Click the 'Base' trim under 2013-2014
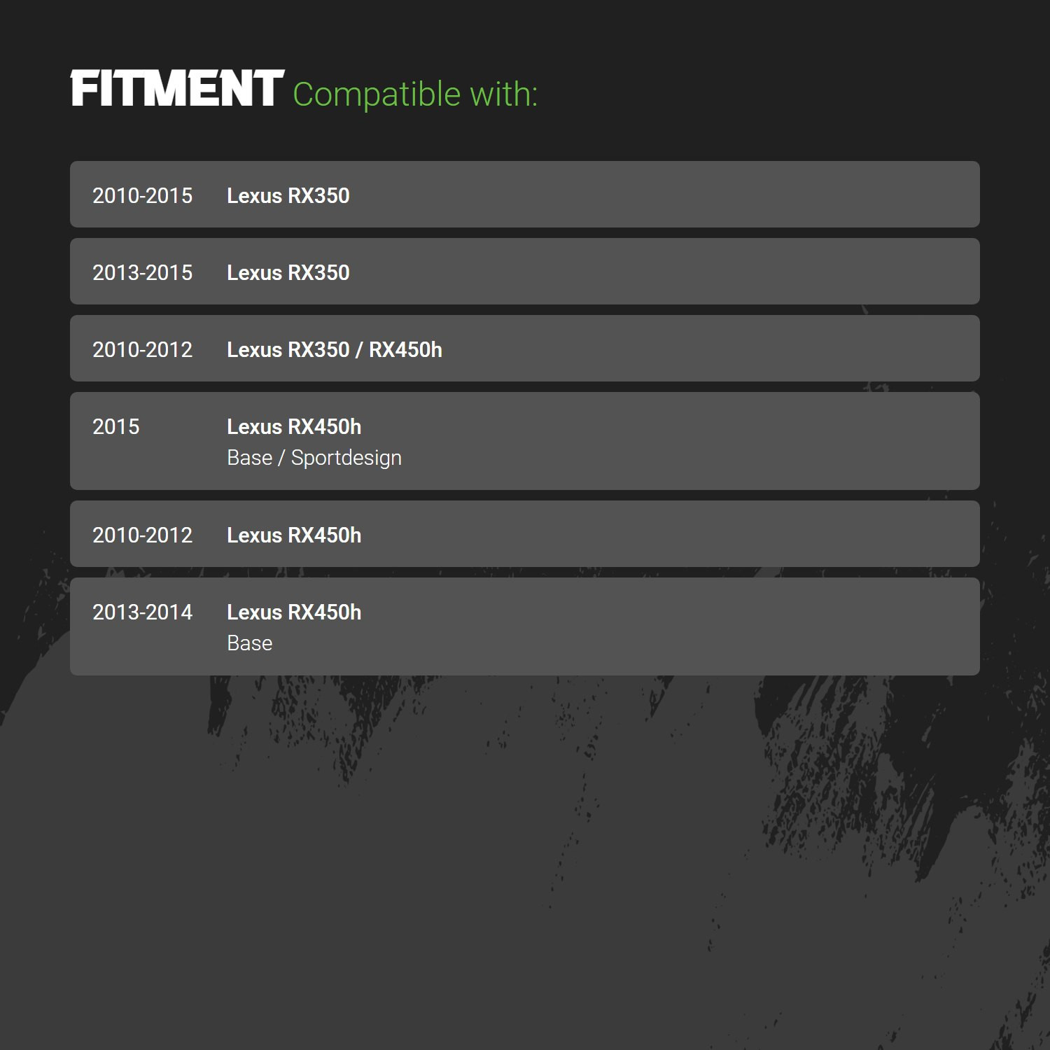This screenshot has height=1050, width=1050. [250, 643]
